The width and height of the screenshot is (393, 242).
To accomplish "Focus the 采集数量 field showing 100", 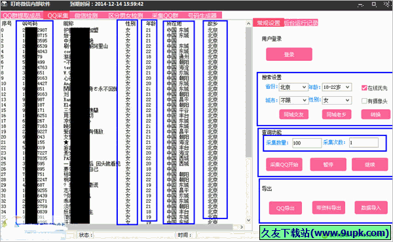I will 307,143.
